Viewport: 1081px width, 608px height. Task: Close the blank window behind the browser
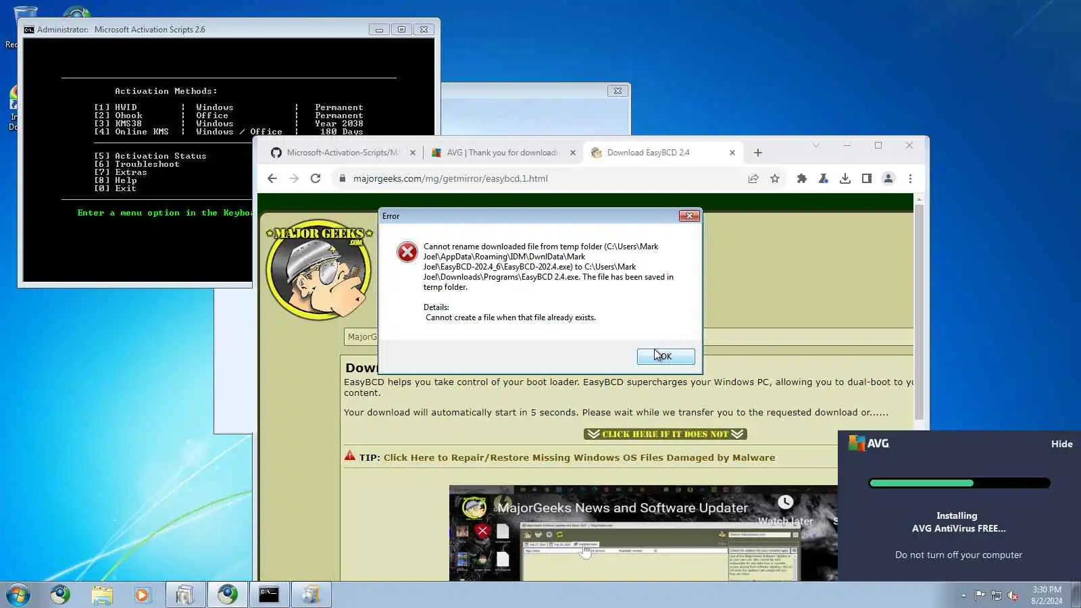[618, 91]
